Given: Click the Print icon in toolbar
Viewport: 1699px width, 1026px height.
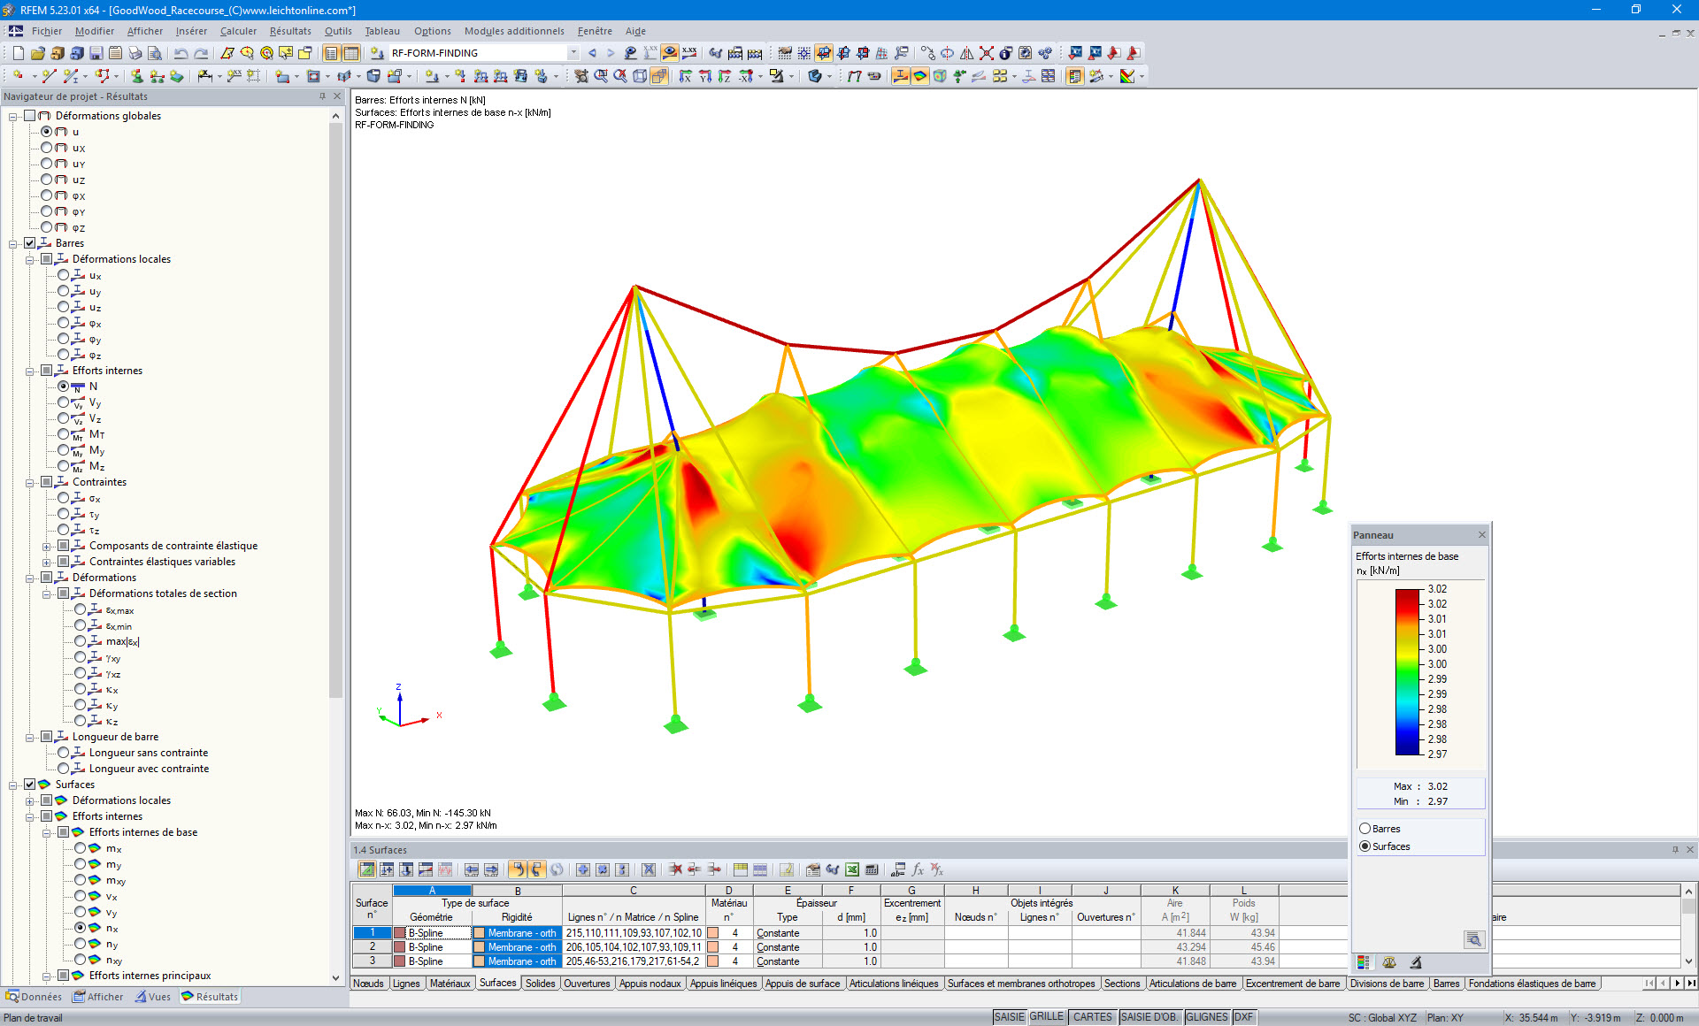Looking at the screenshot, I should pyautogui.click(x=135, y=53).
